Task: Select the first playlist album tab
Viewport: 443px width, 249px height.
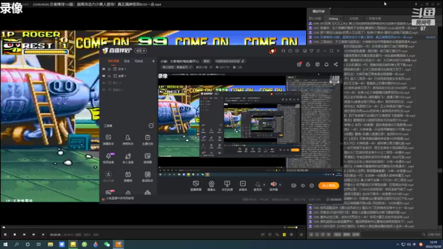Action: click(315, 19)
